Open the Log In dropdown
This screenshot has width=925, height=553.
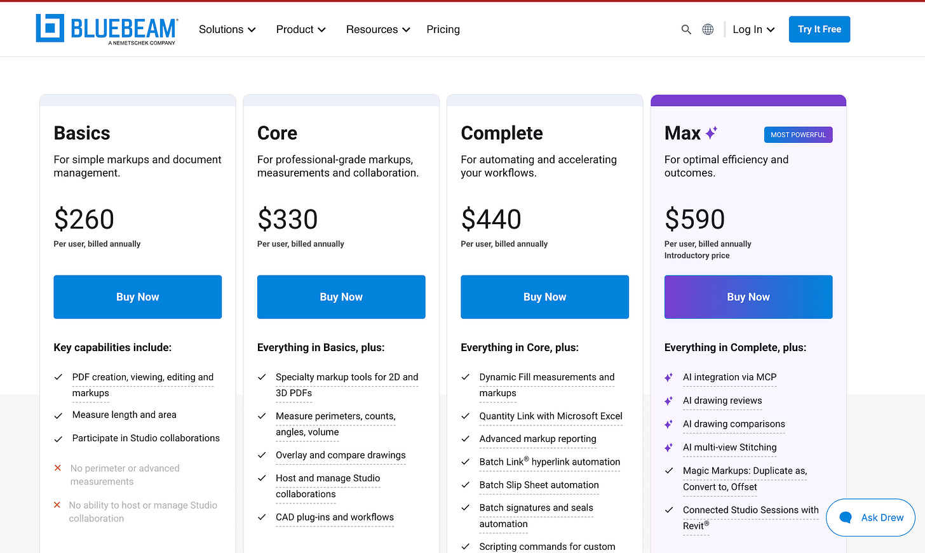(x=753, y=29)
